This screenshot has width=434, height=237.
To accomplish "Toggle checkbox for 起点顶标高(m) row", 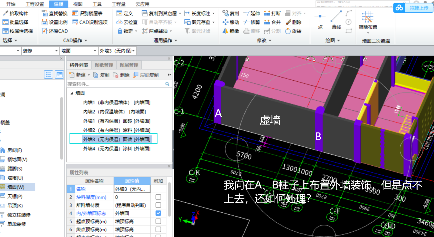I will click(x=158, y=221).
